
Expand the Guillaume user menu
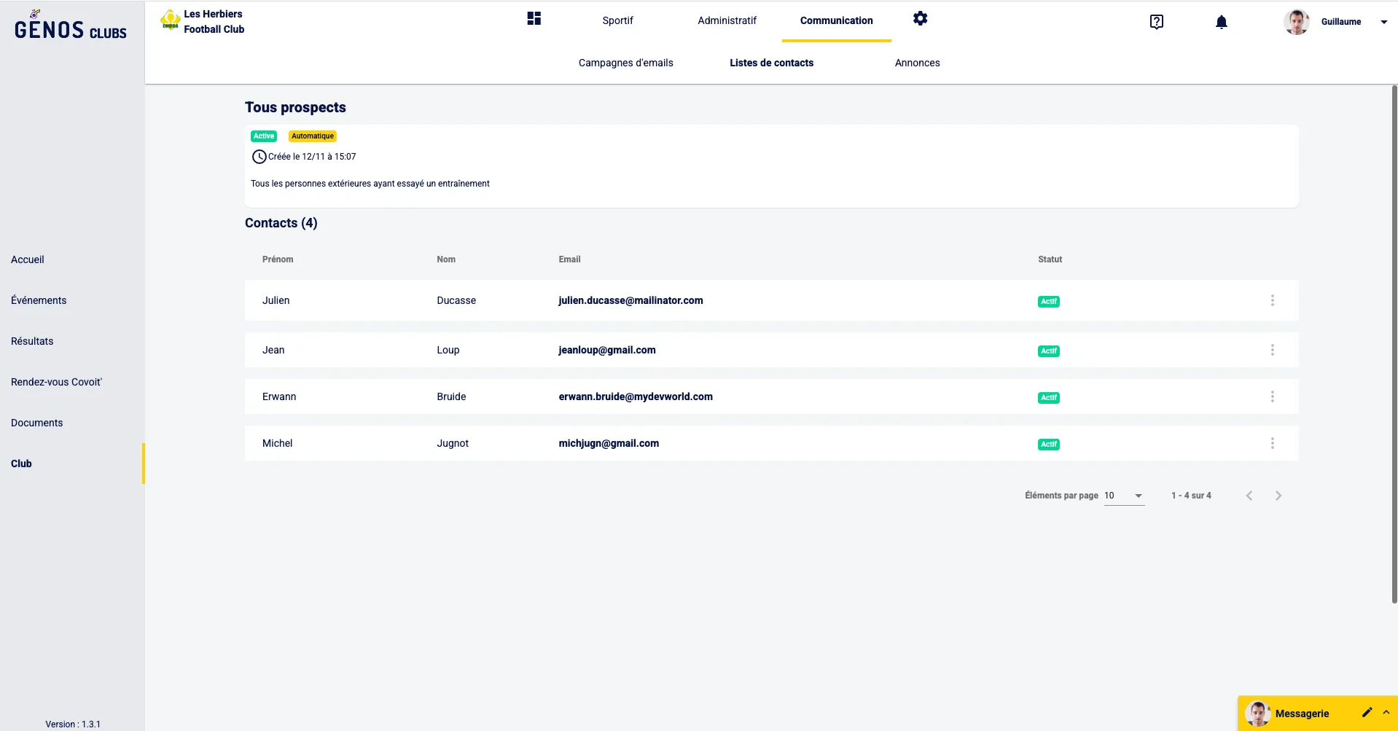[1383, 22]
